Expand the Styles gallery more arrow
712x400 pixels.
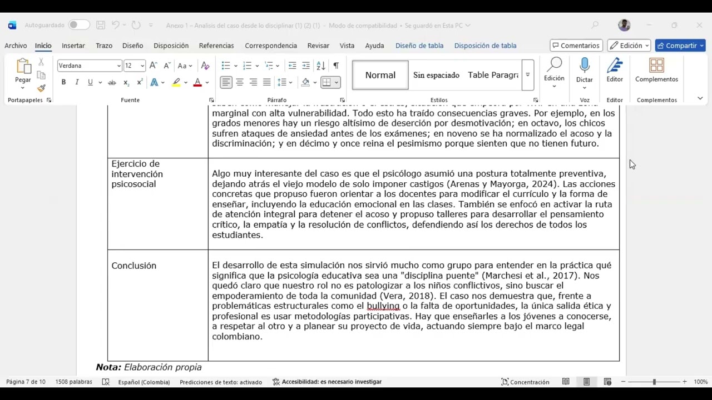tap(527, 75)
